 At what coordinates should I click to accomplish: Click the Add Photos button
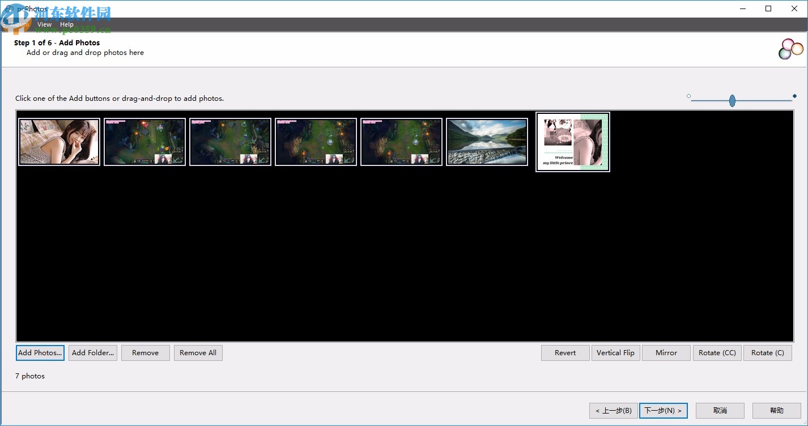(40, 352)
